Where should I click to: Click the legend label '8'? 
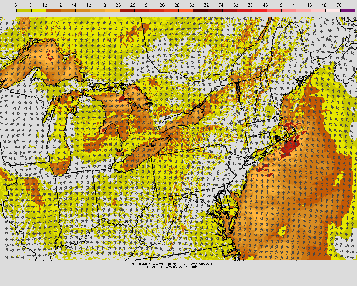pyautogui.click(x=31, y=5)
